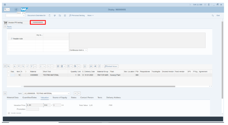Viewport: 228px width, 125px height.
Task: Click the search magnifier icon near Exit
Action: [x=213, y=15]
